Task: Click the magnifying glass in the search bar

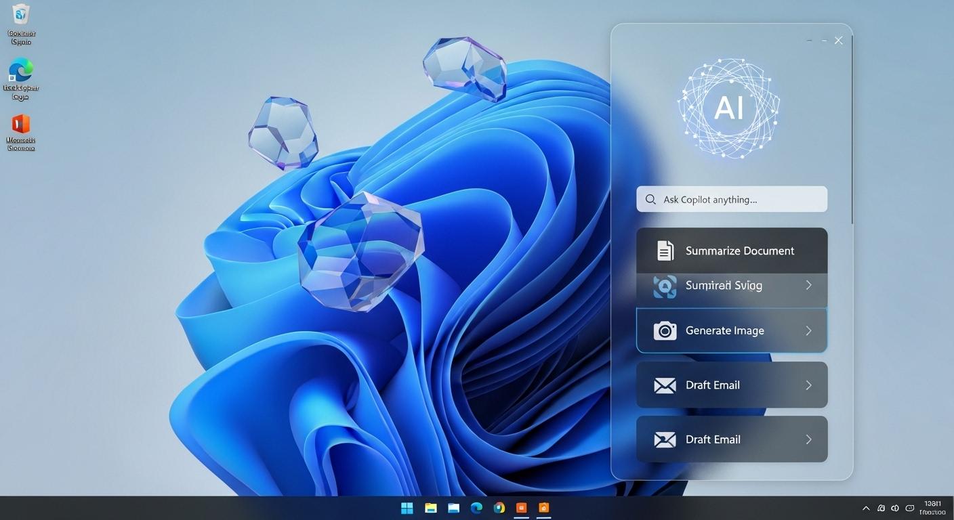Action: [650, 199]
